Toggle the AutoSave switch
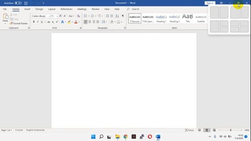 coord(18,3)
